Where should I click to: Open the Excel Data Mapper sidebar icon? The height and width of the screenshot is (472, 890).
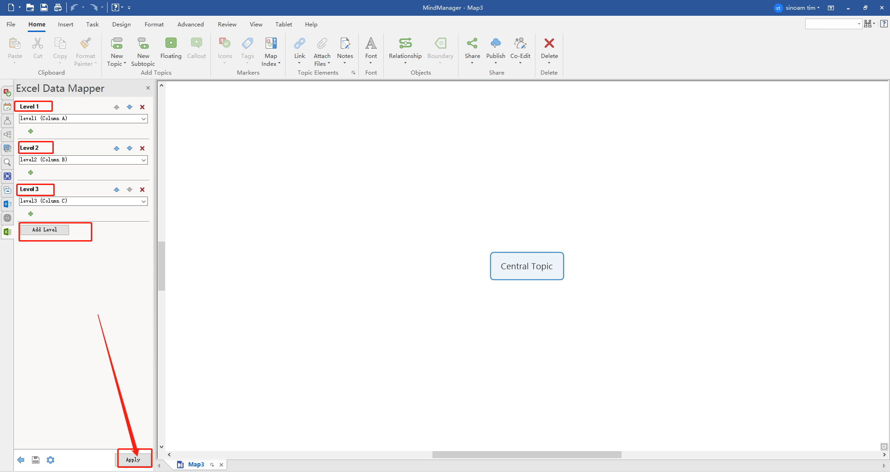pos(7,232)
